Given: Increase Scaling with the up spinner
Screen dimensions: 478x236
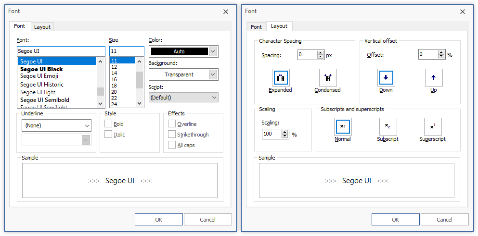Looking at the screenshot, I should (x=284, y=132).
